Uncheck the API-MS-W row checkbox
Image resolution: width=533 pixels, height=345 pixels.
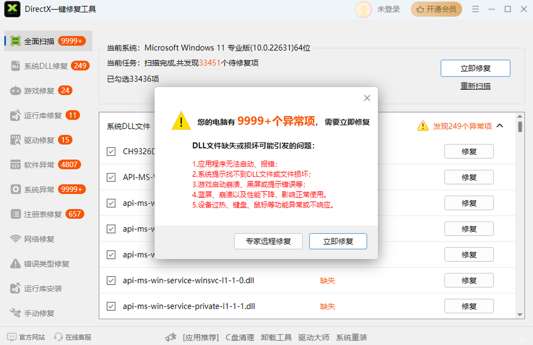111,177
